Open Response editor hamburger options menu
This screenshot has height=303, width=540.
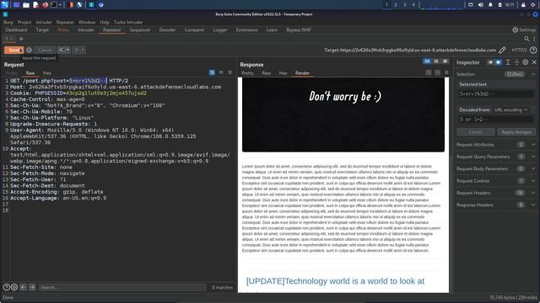pyautogui.click(x=446, y=72)
